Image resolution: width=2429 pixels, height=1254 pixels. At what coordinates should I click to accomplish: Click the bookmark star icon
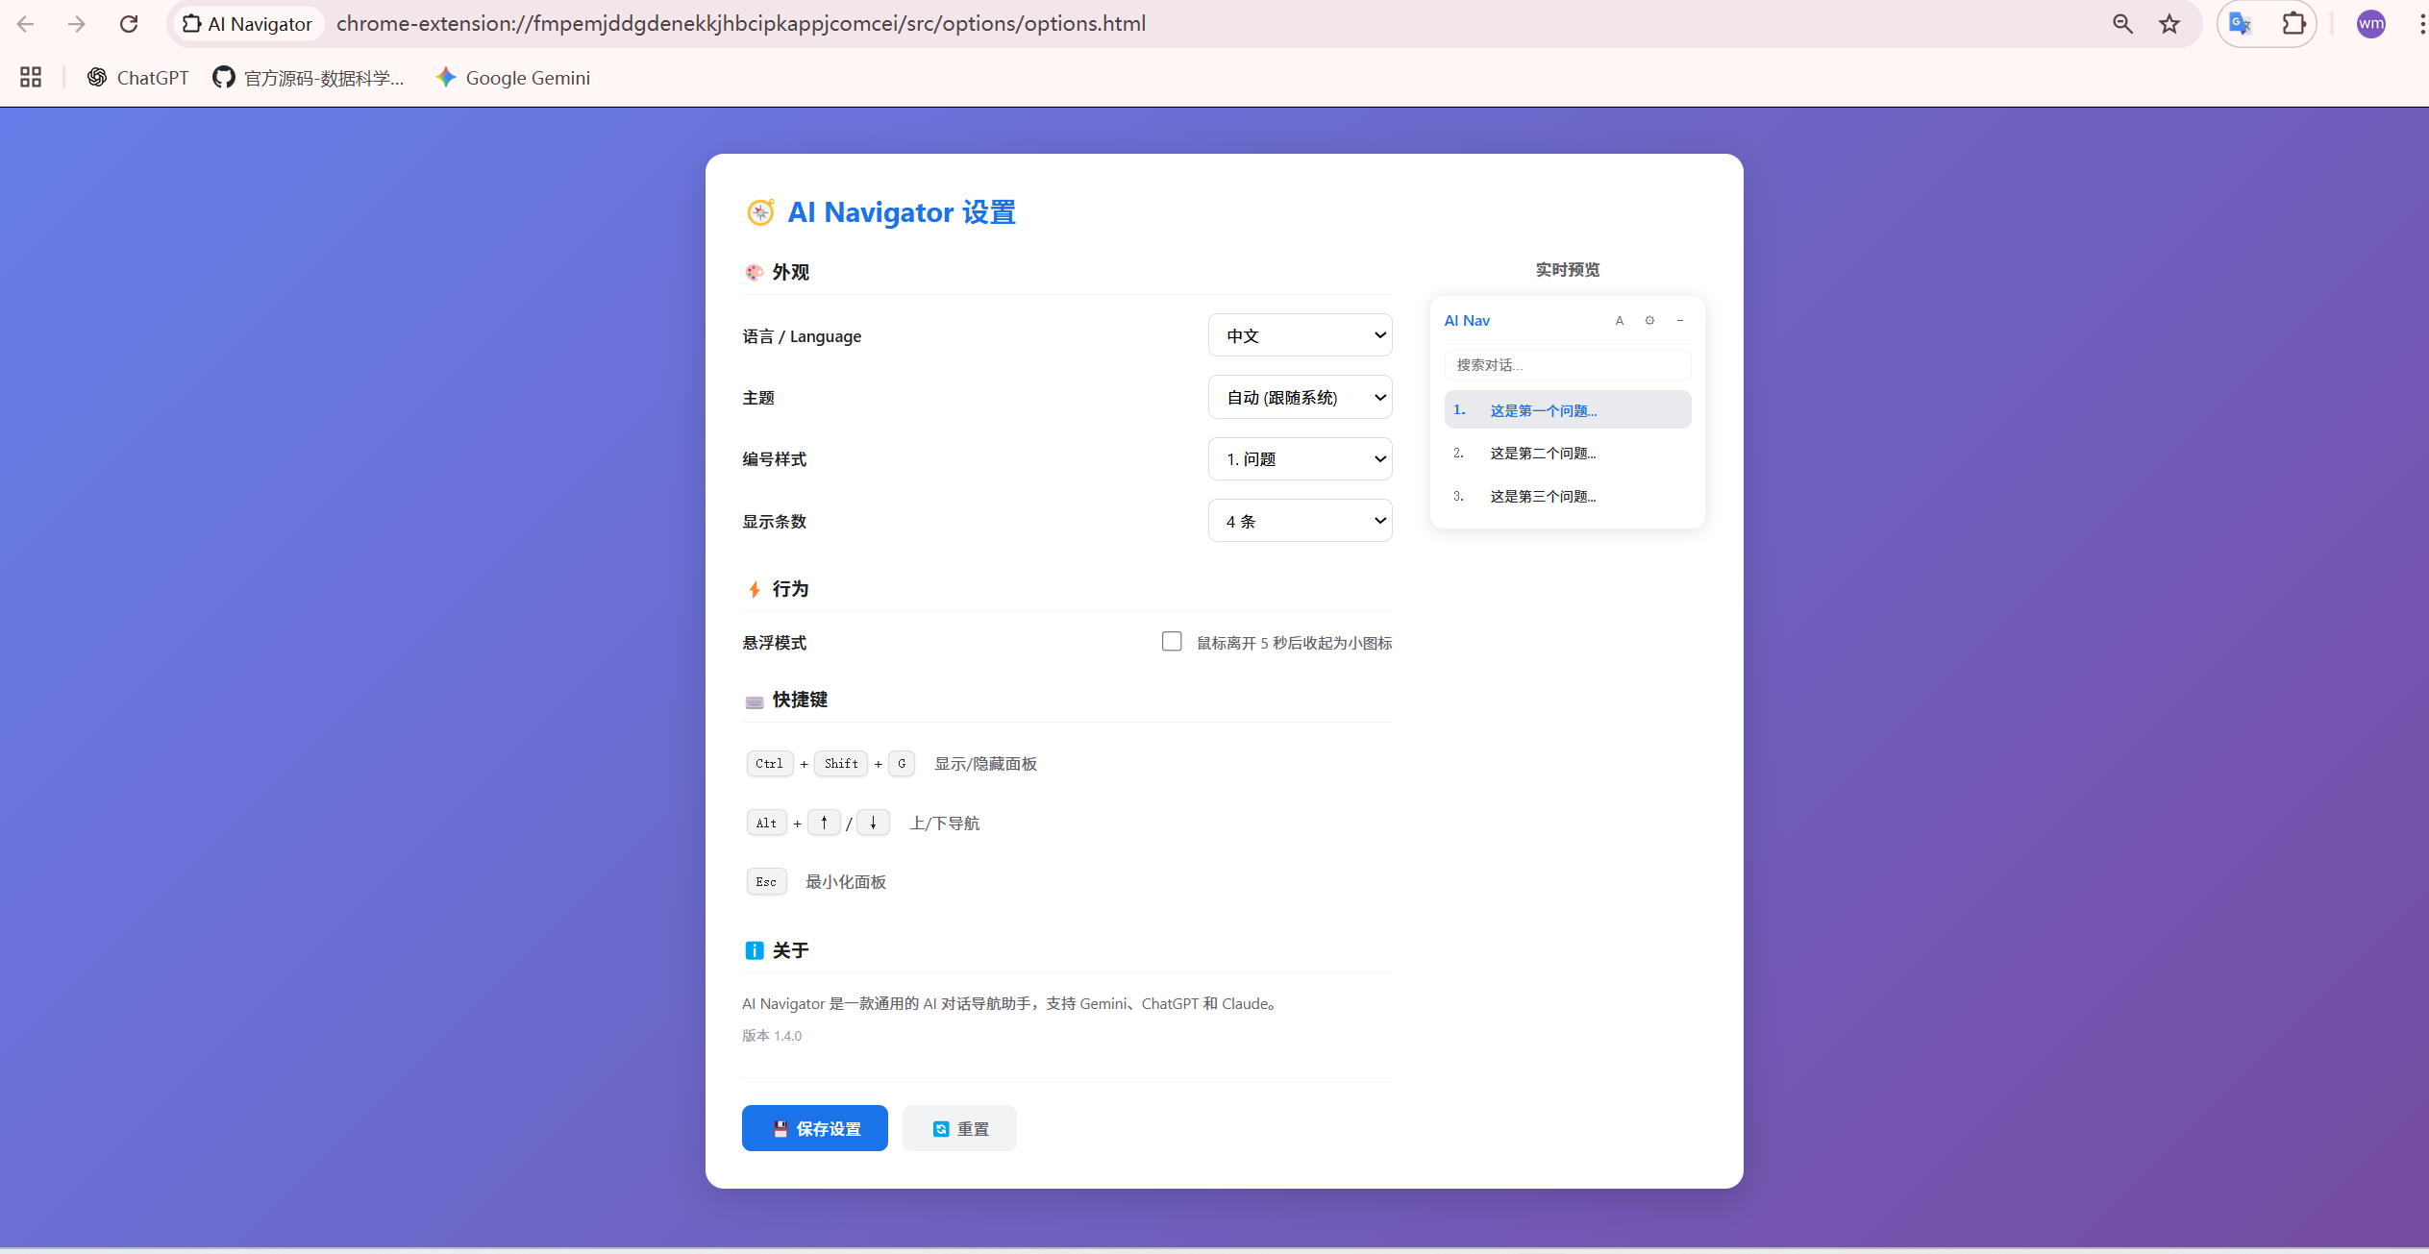coord(2169,24)
